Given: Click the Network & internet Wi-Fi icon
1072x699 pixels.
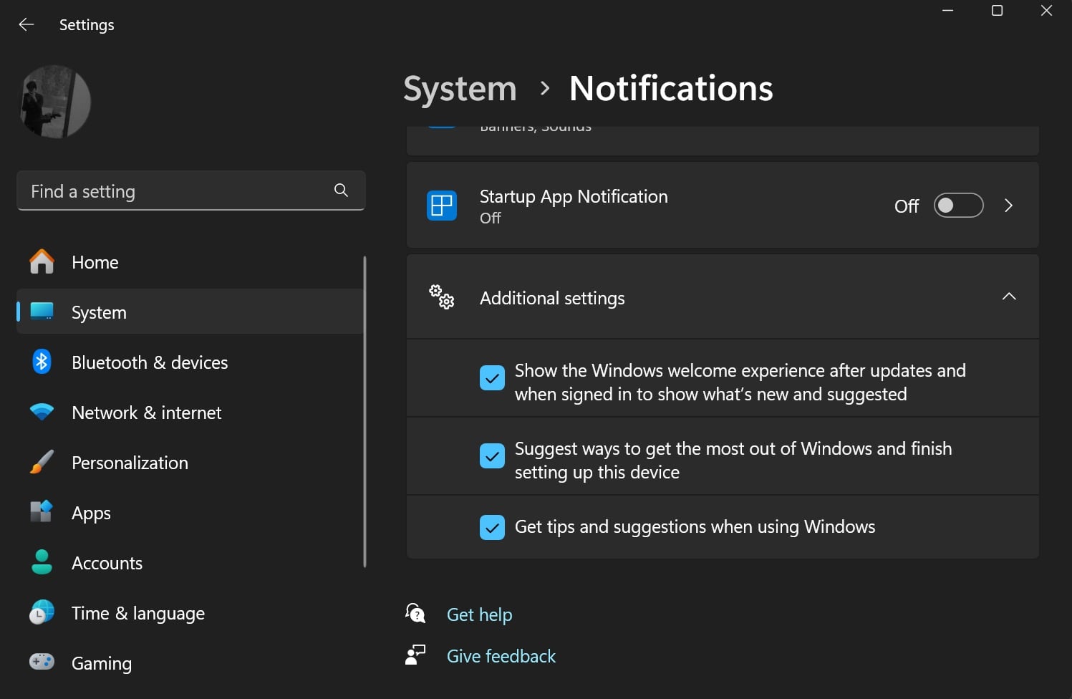Looking at the screenshot, I should pos(42,412).
